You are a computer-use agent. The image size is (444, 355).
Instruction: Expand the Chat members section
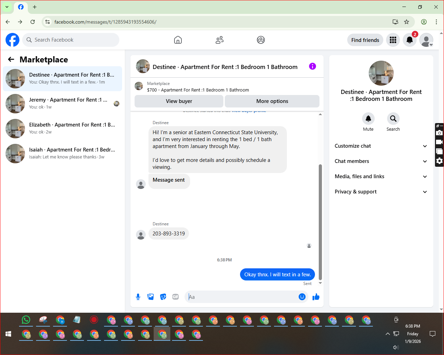381,161
